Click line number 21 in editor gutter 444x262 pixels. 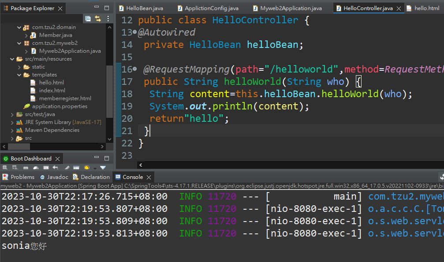tap(127, 131)
